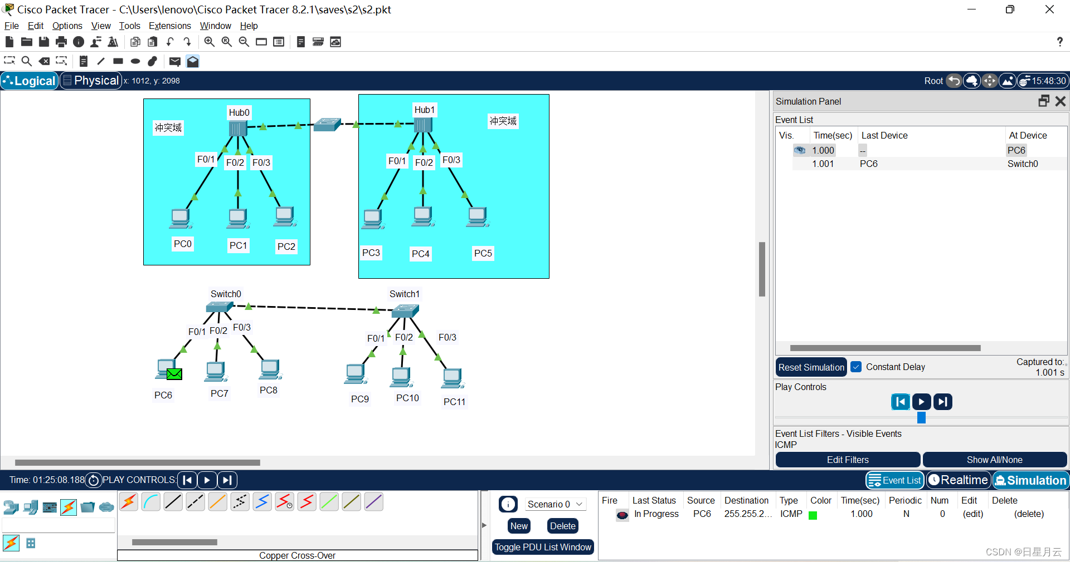Image resolution: width=1070 pixels, height=562 pixels.
Task: Select the Draw Rectangle tool
Action: (x=118, y=61)
